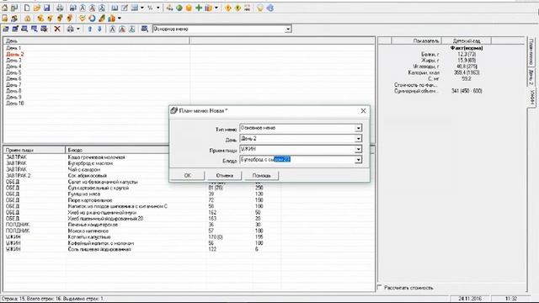The width and height of the screenshot is (539, 303).
Task: Click the green circle icon in the top toolbar
Action: (x=179, y=8)
